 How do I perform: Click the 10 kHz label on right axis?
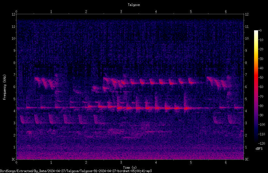point(247,38)
